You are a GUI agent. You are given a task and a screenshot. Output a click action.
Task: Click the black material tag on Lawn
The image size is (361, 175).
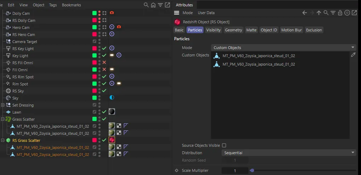coord(111,111)
